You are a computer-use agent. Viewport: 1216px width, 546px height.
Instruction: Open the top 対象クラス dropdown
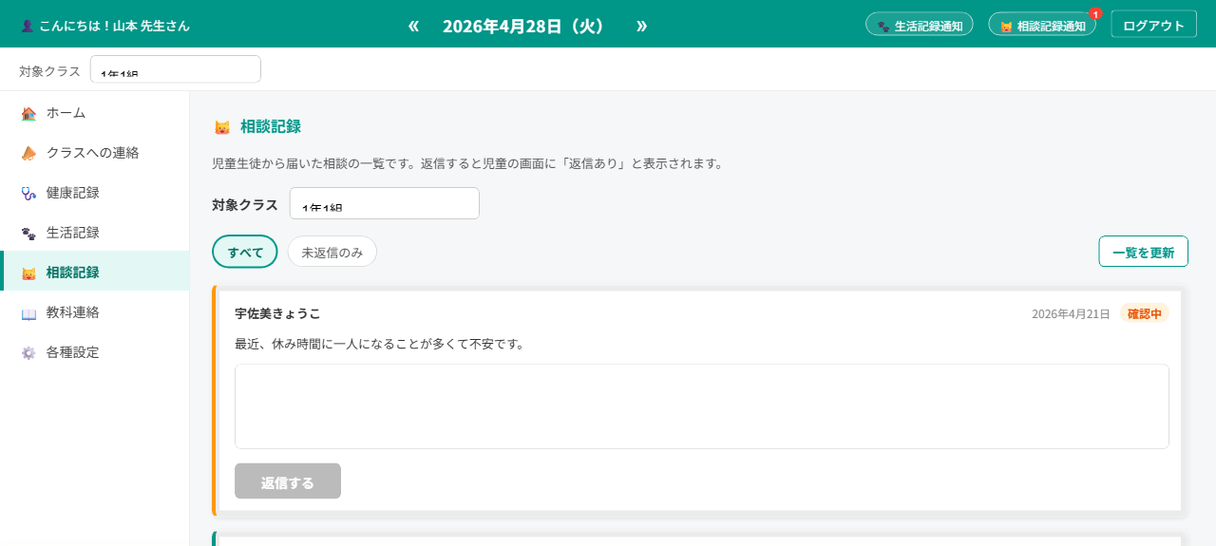click(176, 69)
